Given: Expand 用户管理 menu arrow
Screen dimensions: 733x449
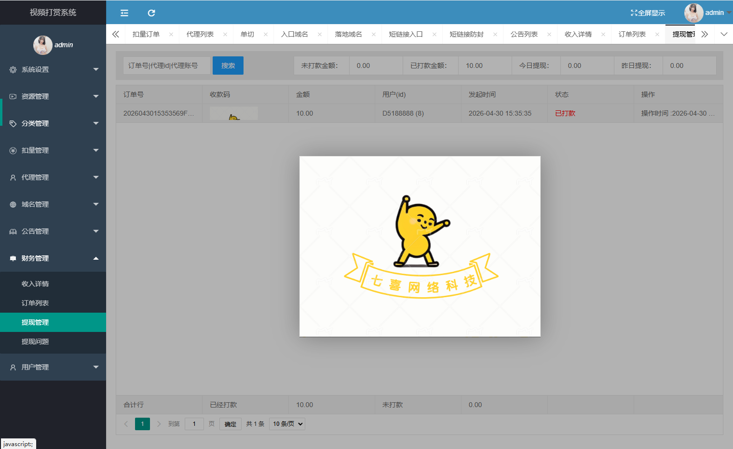Looking at the screenshot, I should (x=96, y=367).
